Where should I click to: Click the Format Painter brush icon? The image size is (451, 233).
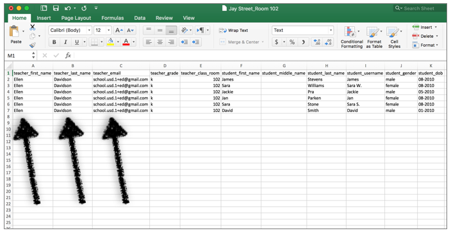[x=33, y=45]
